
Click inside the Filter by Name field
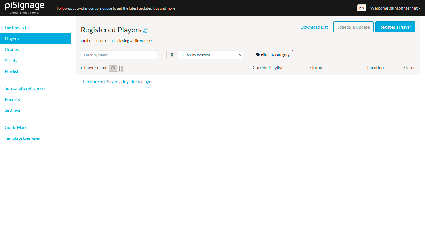click(x=119, y=55)
